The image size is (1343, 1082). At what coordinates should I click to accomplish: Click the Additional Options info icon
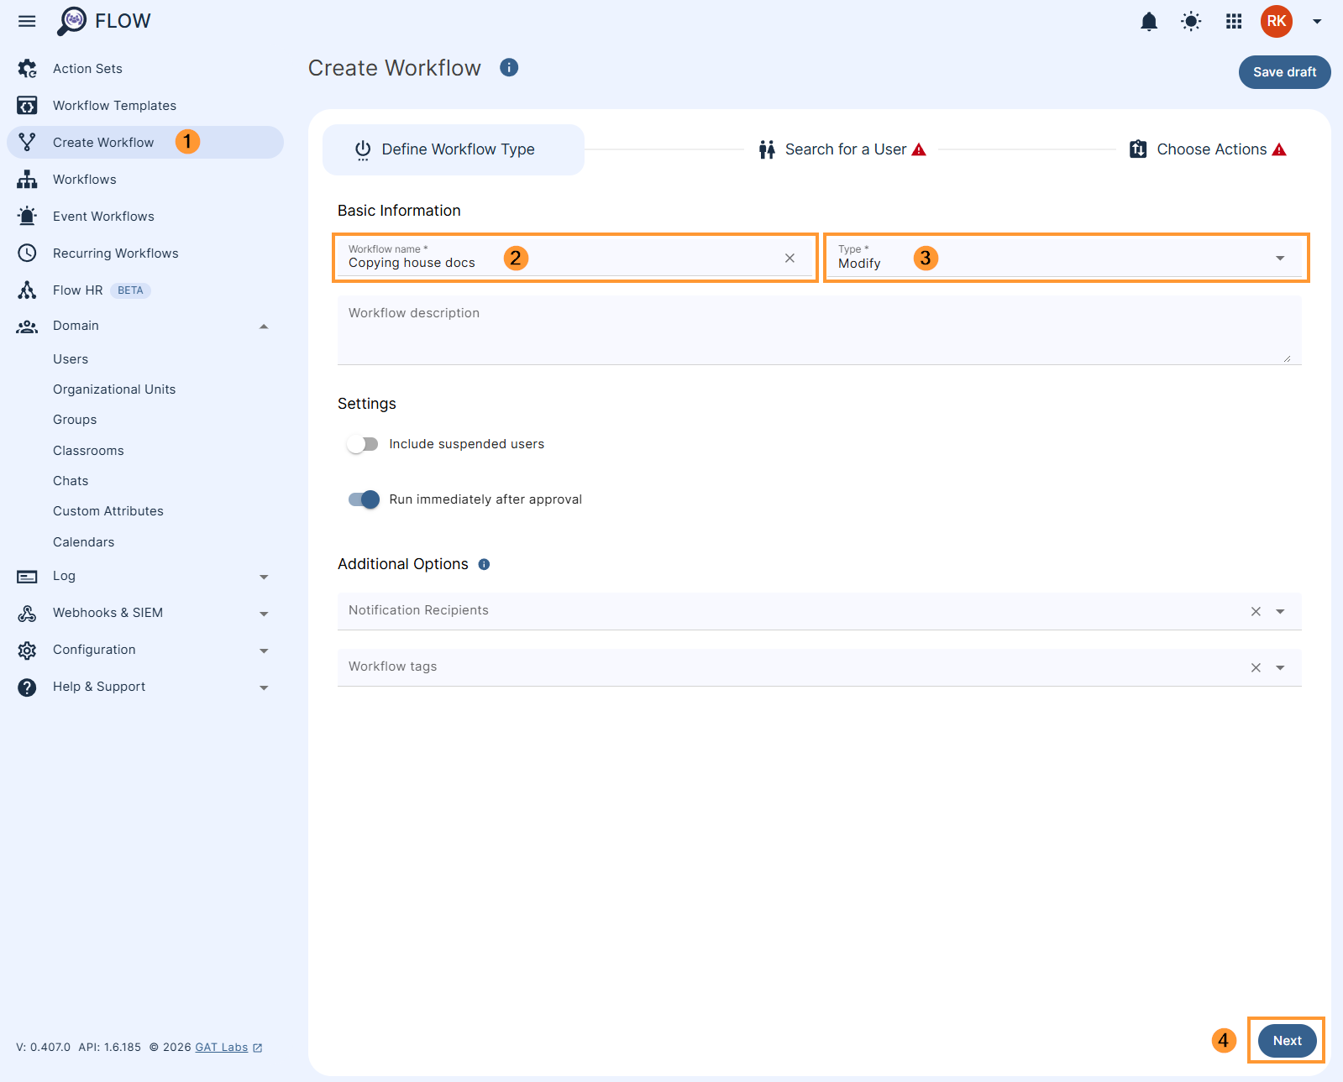484,565
